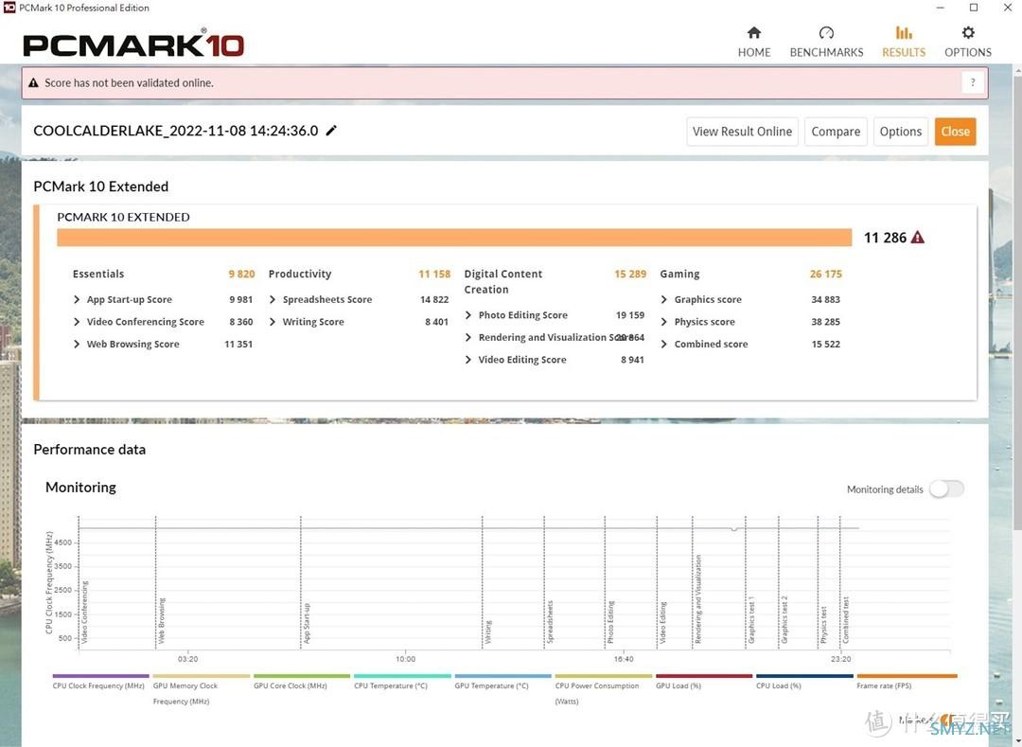Switch to BENCHMARKS tab
Screen dimensions: 1022x747
click(x=826, y=43)
